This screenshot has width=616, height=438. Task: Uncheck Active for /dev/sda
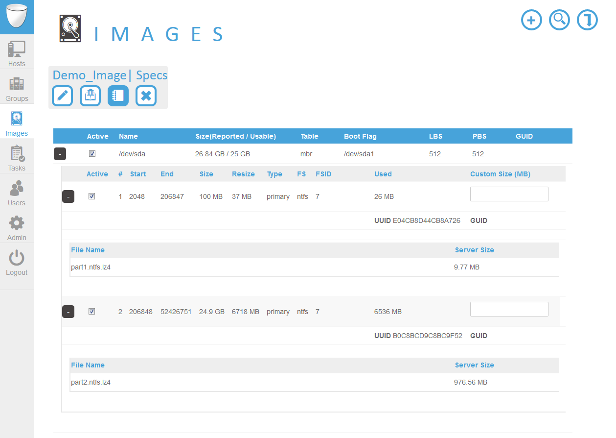[x=92, y=153]
